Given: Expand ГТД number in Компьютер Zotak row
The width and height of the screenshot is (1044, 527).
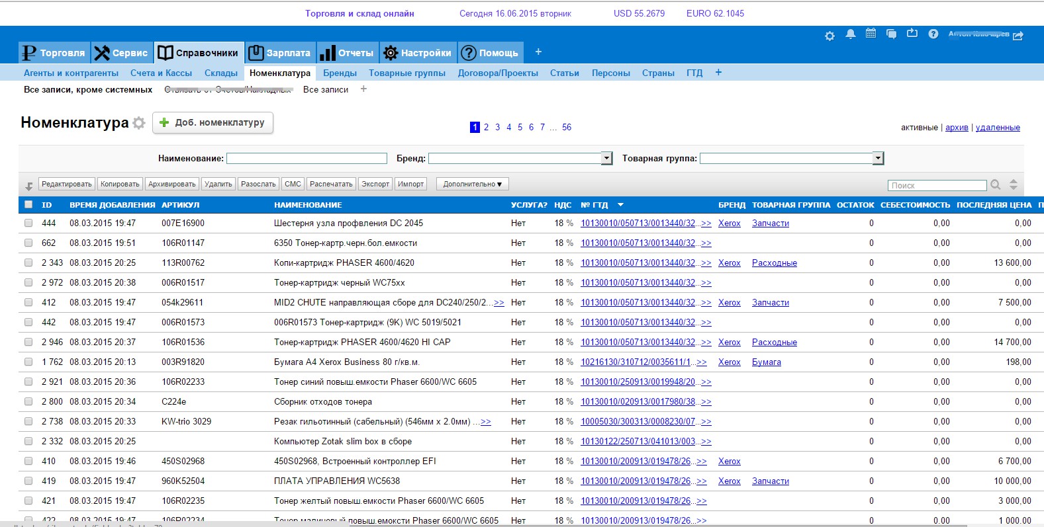Looking at the screenshot, I should coord(706,441).
